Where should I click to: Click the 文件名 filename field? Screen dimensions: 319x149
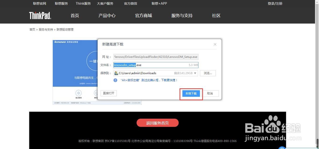coord(156,65)
